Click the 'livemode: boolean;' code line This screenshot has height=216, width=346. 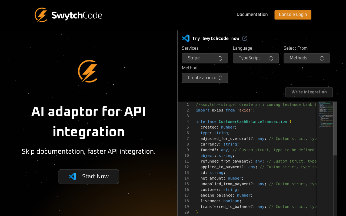pos(221,201)
